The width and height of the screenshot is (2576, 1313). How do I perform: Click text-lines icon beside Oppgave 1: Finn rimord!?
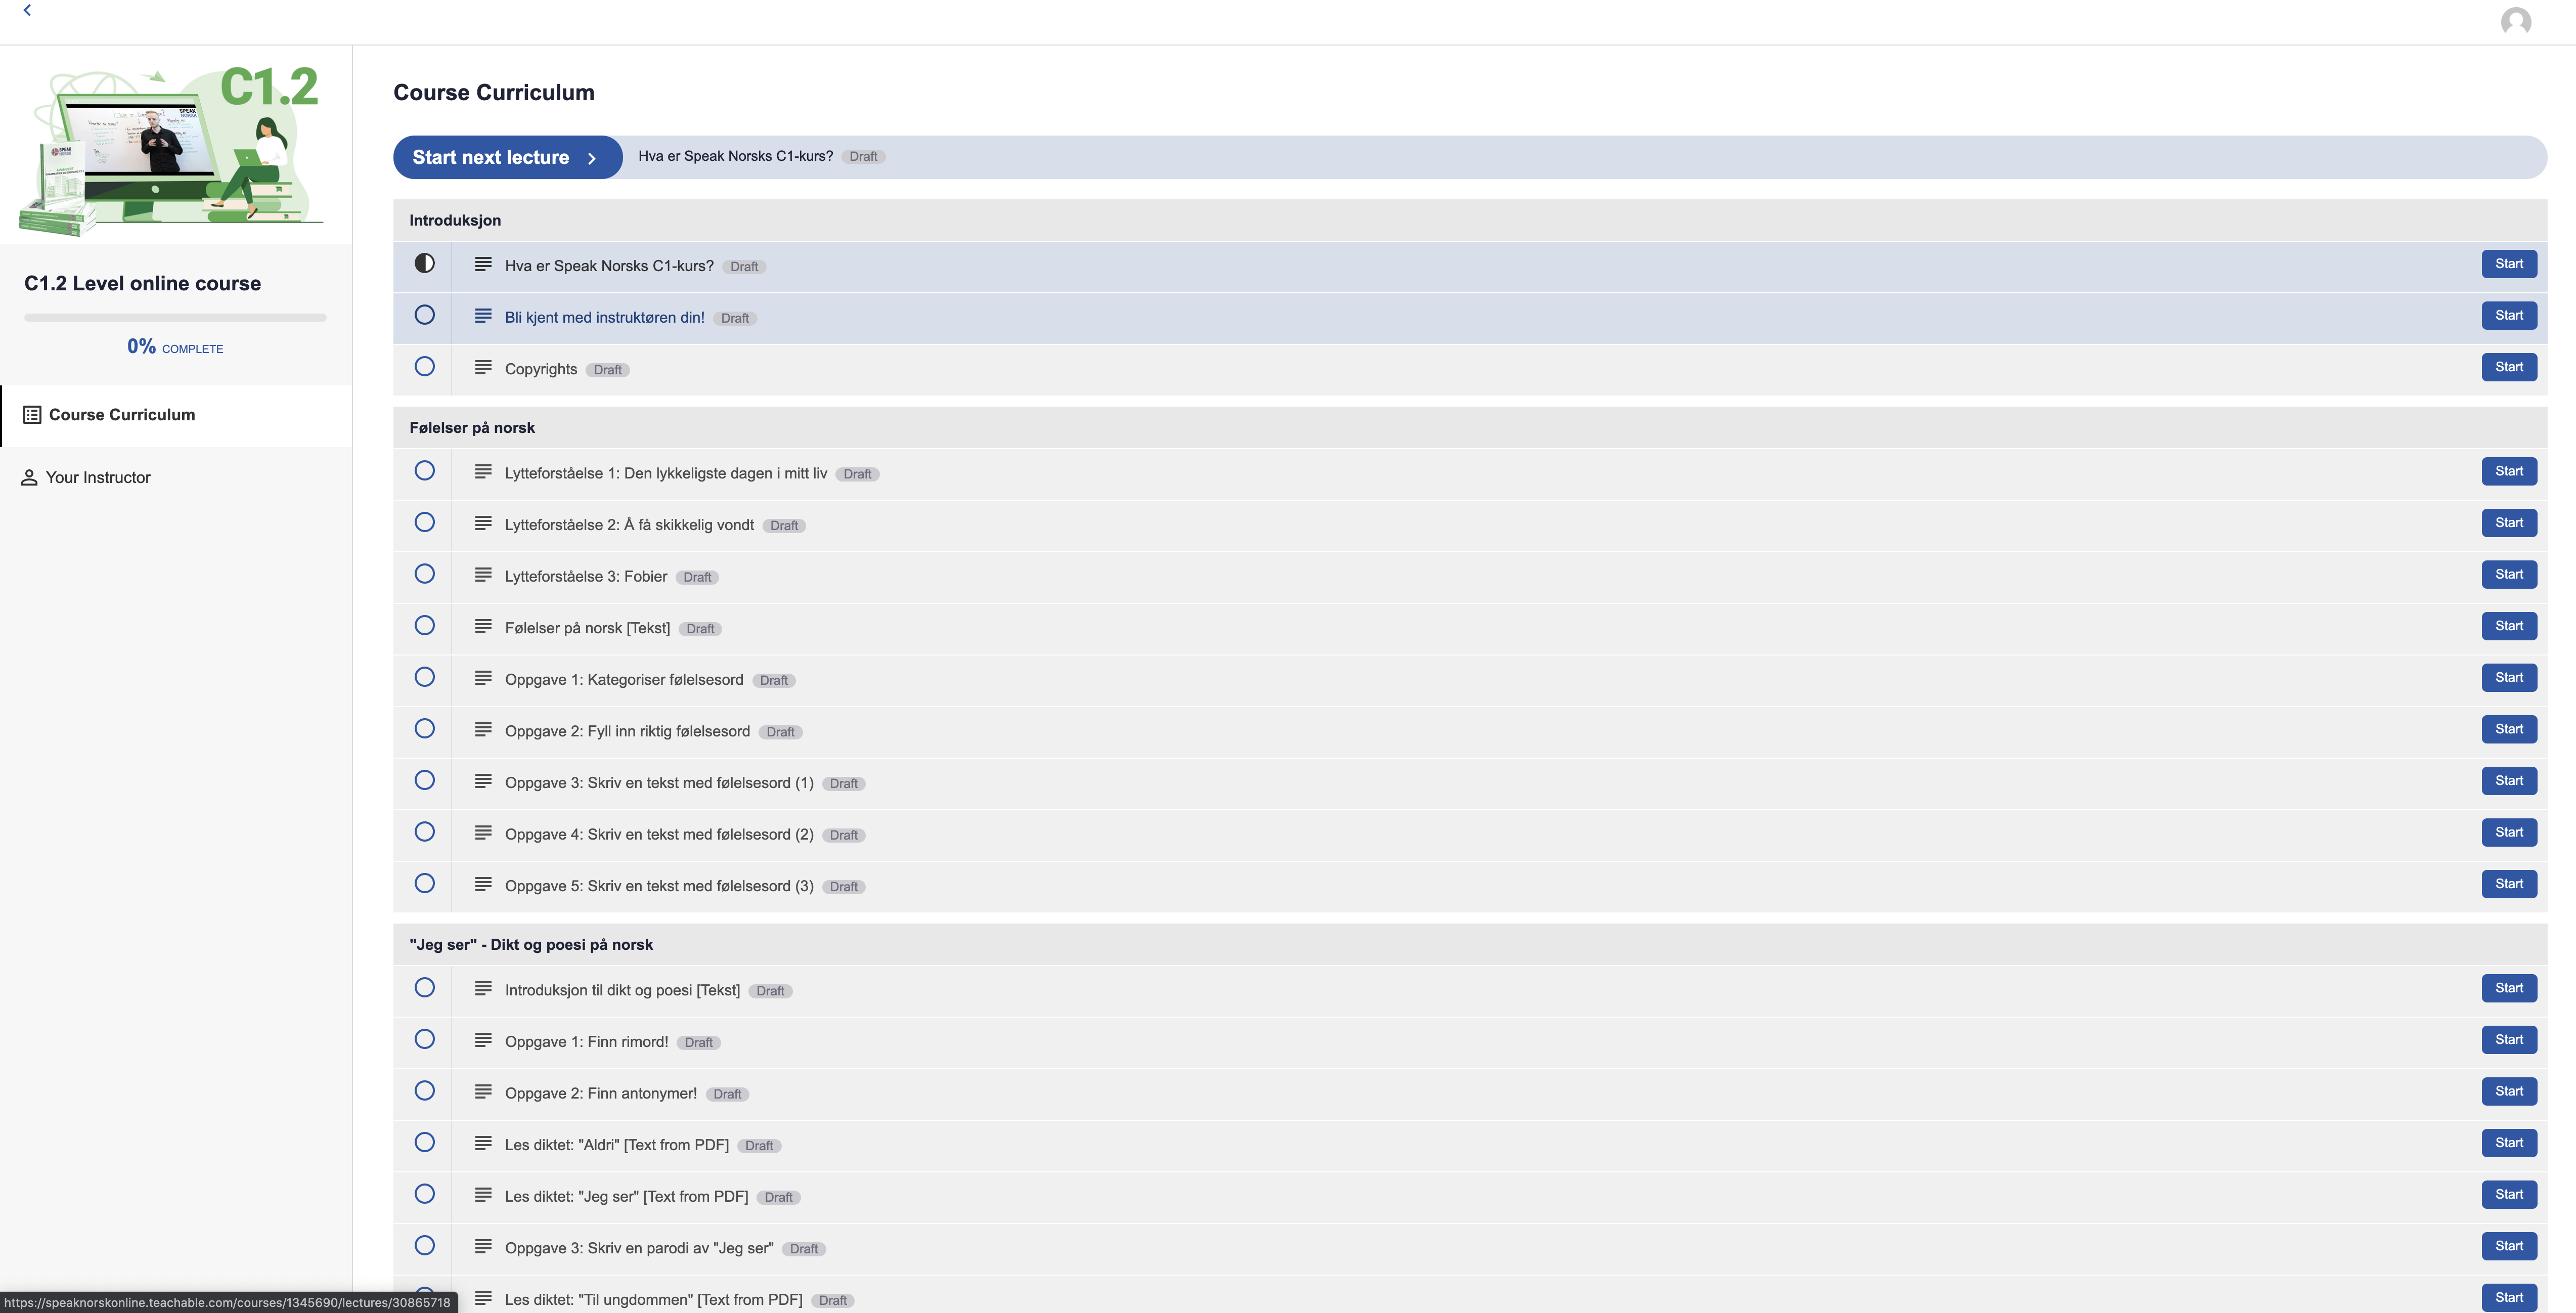(483, 1040)
